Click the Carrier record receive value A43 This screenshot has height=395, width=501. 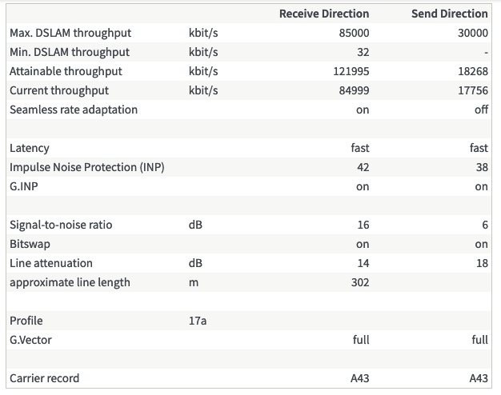(x=360, y=378)
